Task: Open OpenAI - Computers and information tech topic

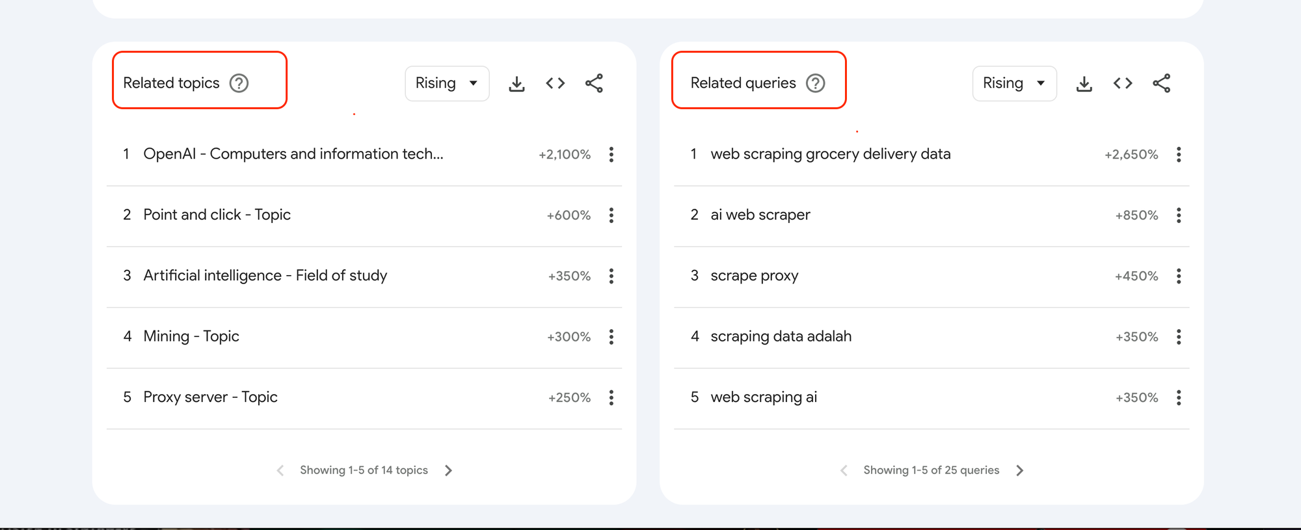Action: (x=293, y=154)
